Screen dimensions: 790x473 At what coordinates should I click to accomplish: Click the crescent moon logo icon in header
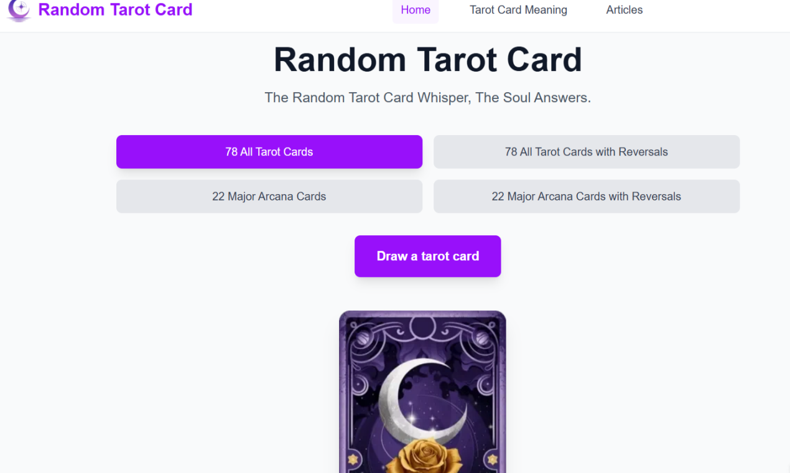click(19, 11)
